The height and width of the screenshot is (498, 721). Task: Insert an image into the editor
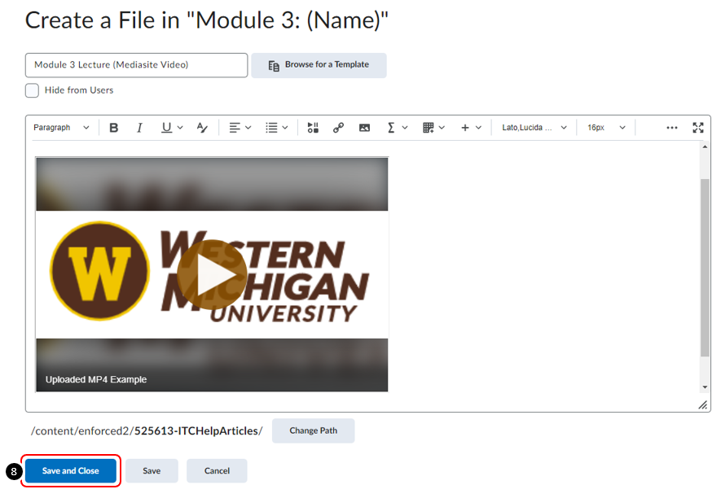pyautogui.click(x=364, y=127)
